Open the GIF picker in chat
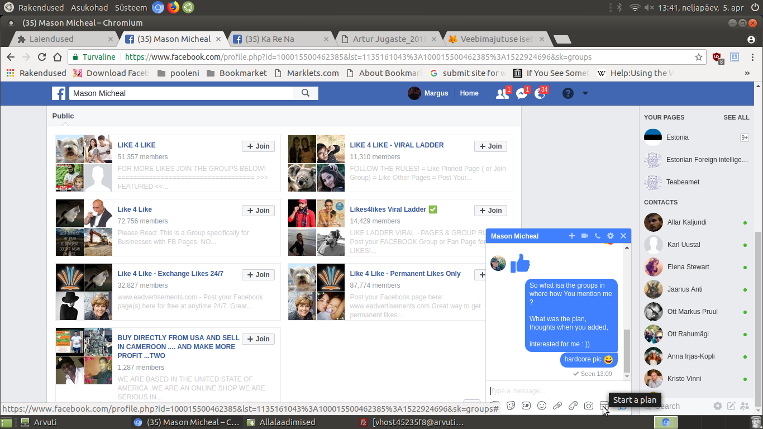The width and height of the screenshot is (763, 429). tap(526, 406)
